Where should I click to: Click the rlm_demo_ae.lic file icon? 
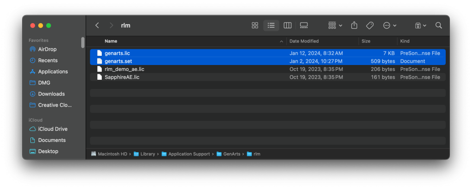[100, 69]
